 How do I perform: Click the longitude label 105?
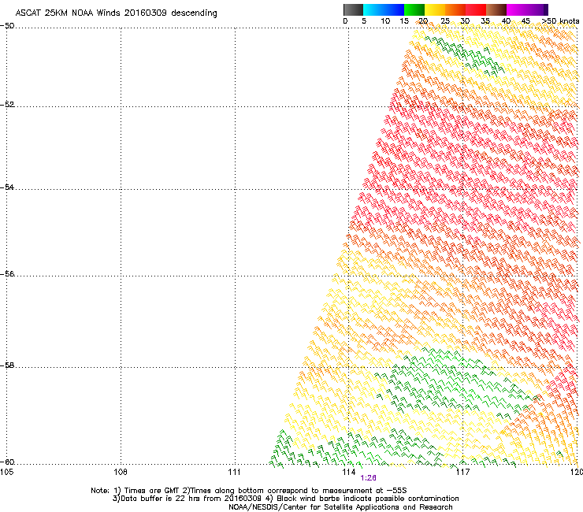[x=6, y=472]
